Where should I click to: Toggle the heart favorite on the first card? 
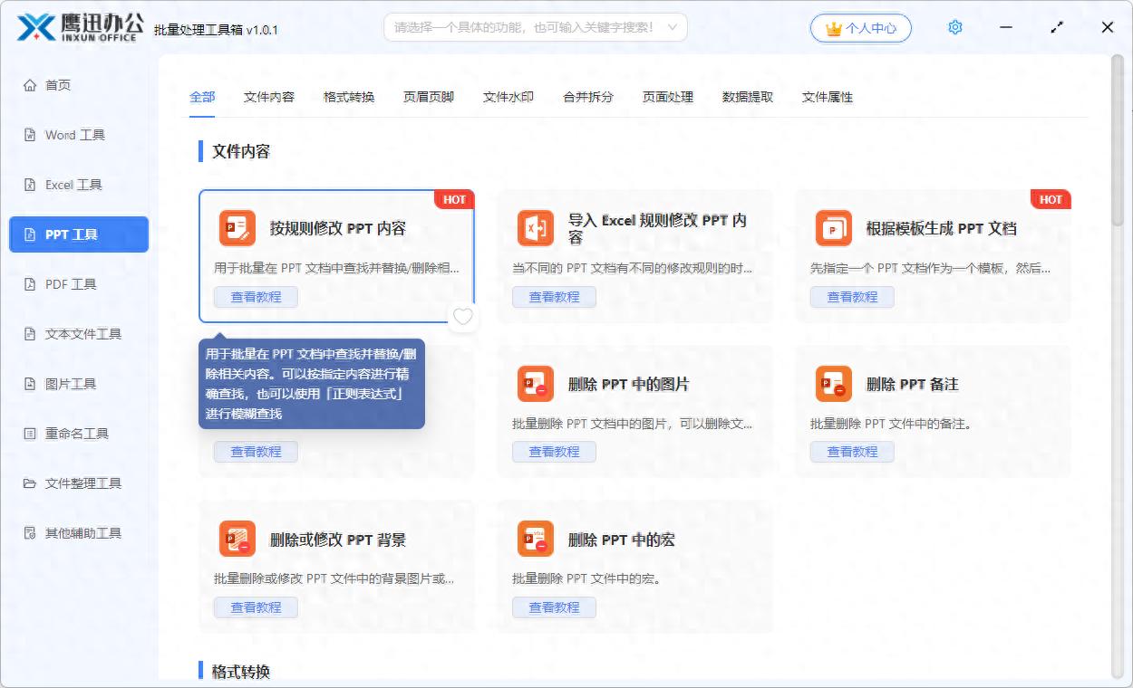463,317
